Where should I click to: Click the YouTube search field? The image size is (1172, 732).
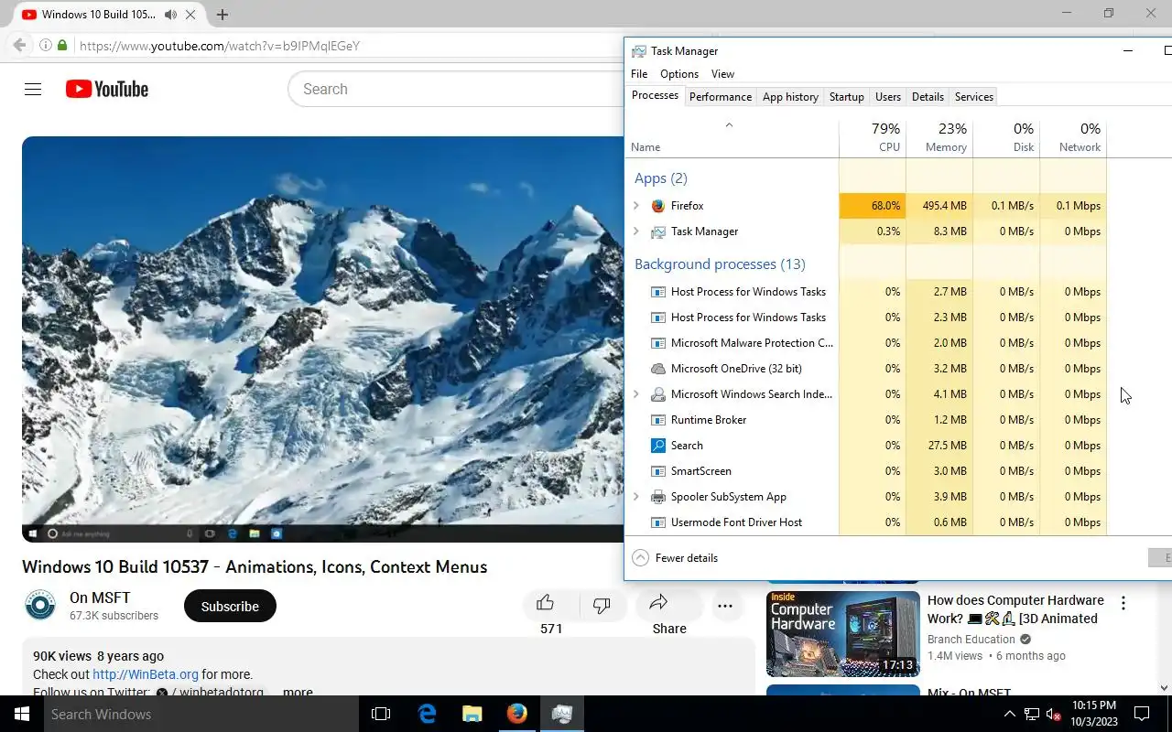(x=458, y=89)
